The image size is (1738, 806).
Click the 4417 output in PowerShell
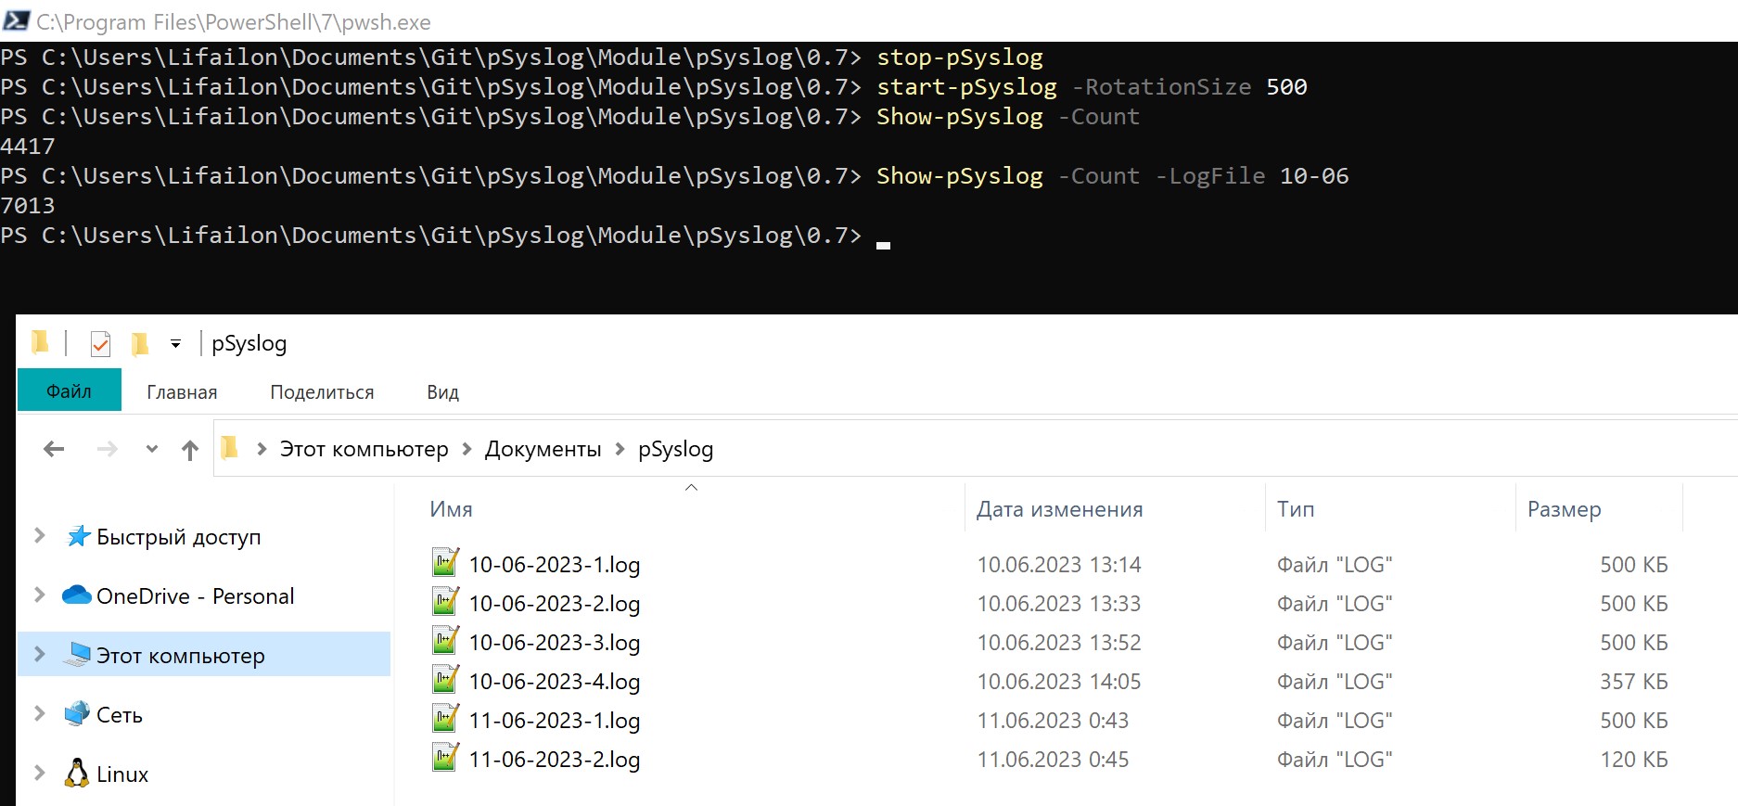[28, 147]
